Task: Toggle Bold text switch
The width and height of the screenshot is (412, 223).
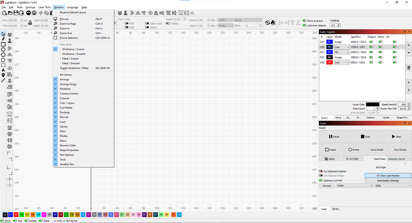Action: (x=126, y=23)
